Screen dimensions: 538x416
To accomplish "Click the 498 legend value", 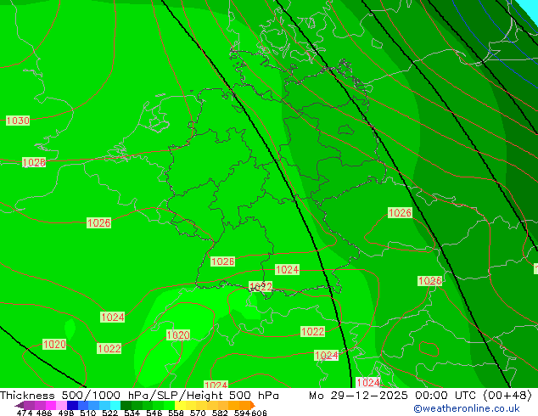I will [66, 413].
